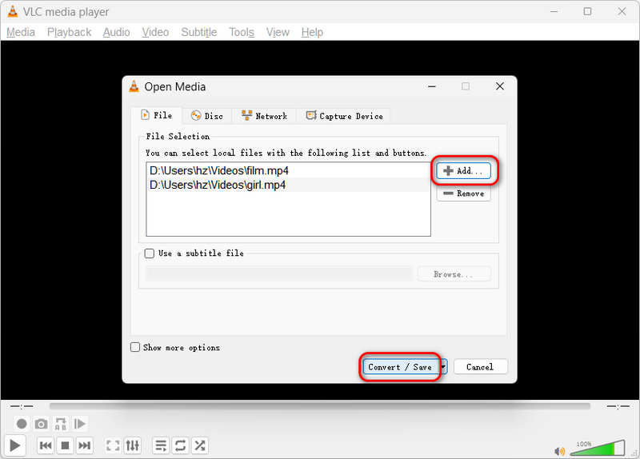Click the playback seek bar
The height and width of the screenshot is (459, 640).
click(x=319, y=406)
